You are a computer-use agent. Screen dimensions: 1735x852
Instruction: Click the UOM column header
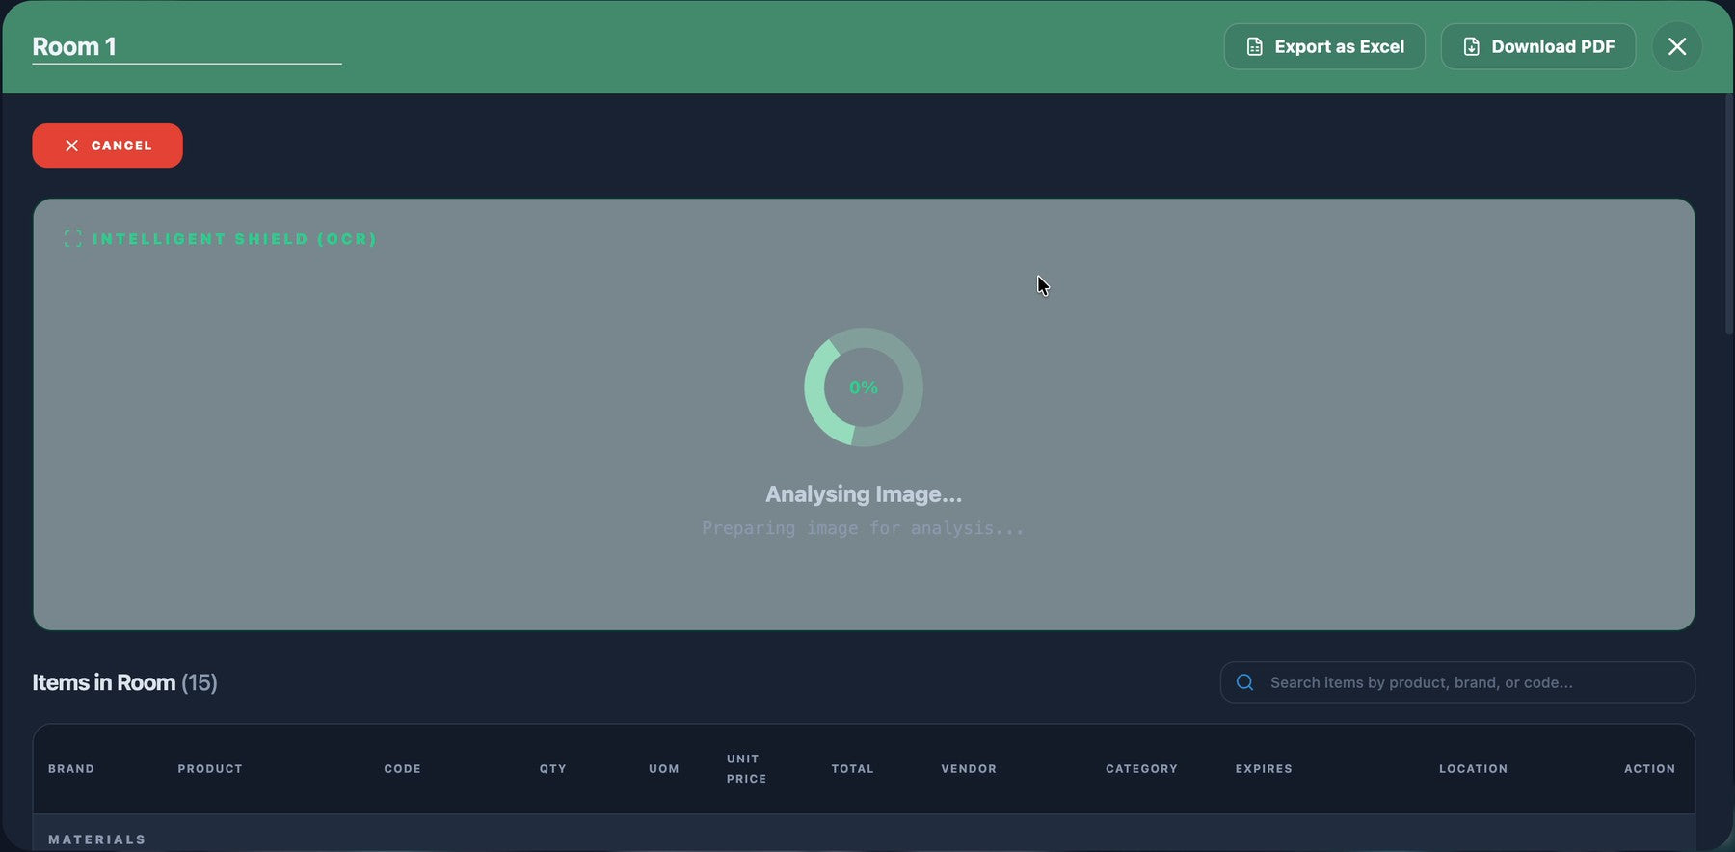[x=664, y=769]
